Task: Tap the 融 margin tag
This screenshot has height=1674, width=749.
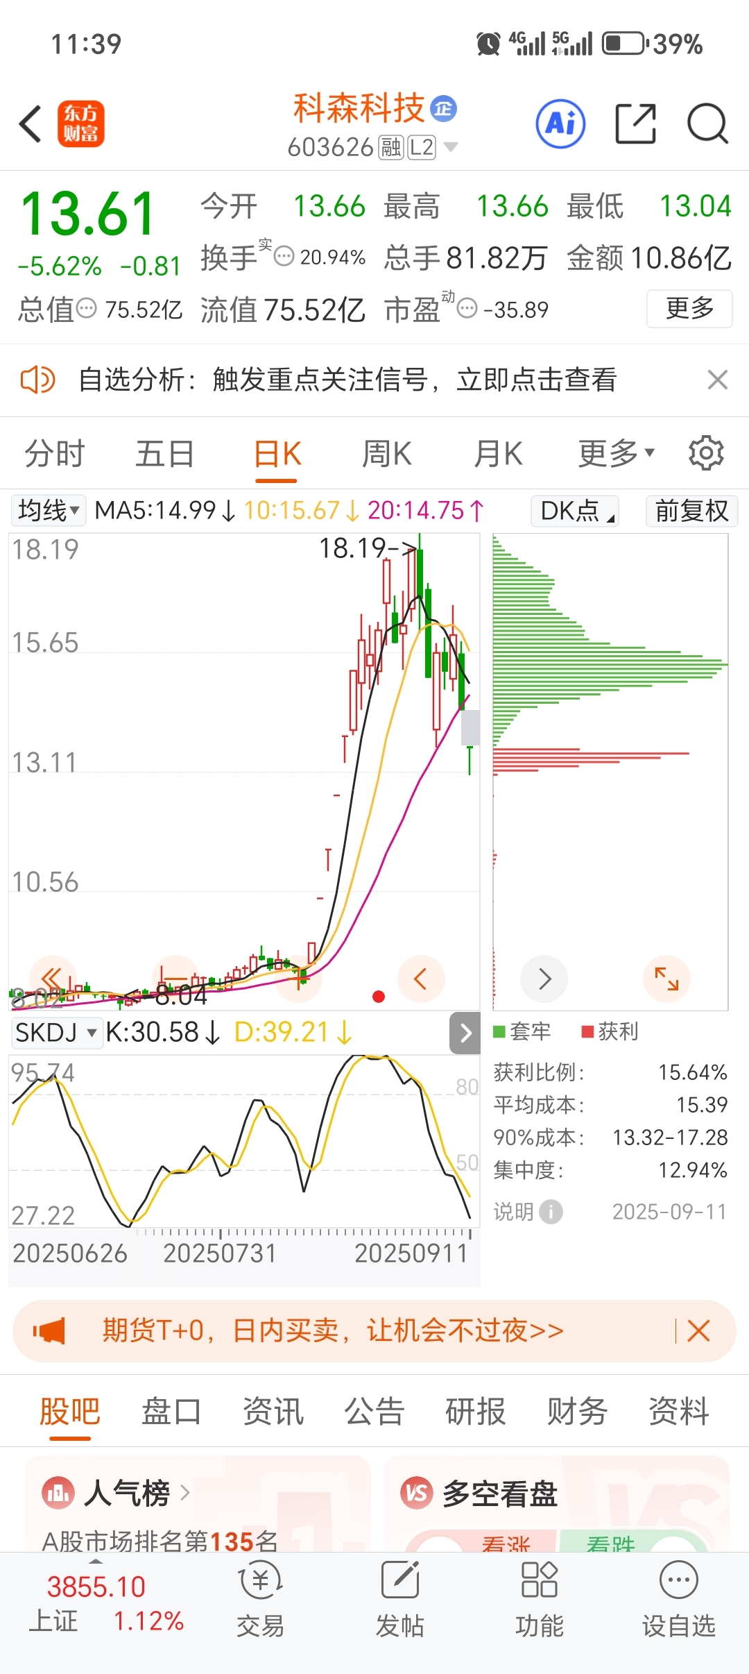Action: pos(391,147)
